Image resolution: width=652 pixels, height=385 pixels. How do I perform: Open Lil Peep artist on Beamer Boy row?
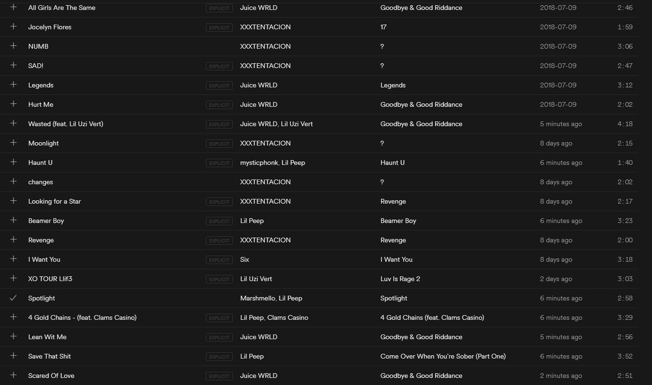252,221
